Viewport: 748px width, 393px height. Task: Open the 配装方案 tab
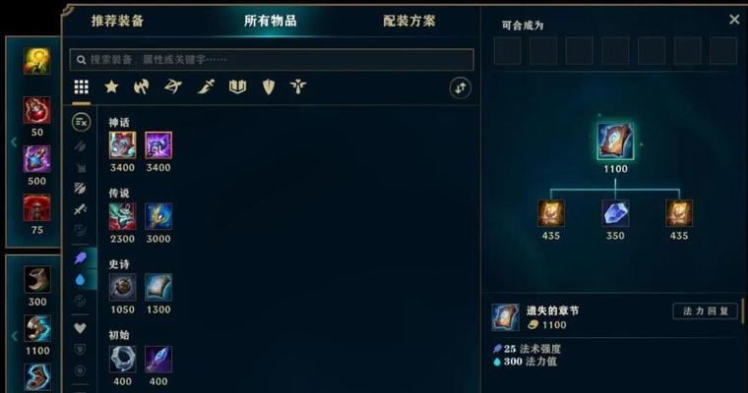coord(409,21)
